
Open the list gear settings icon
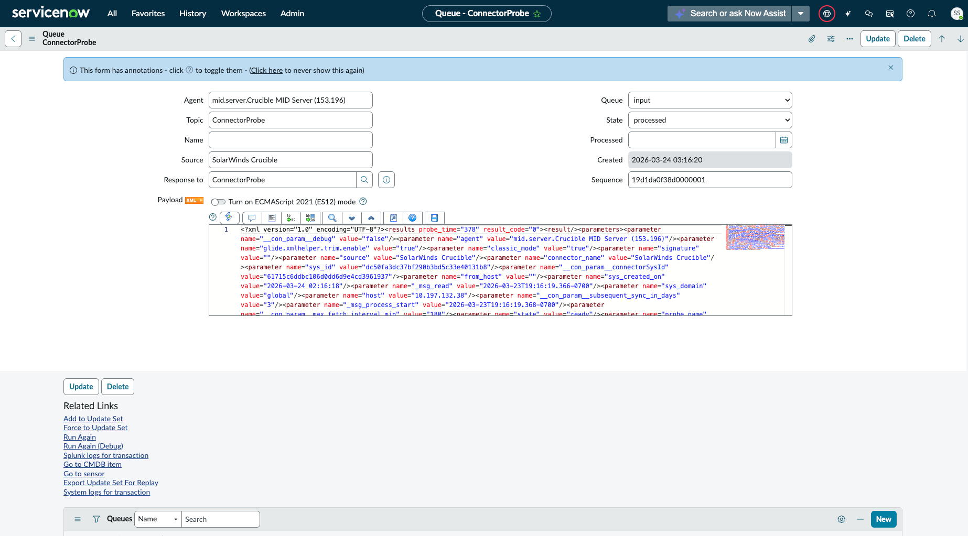pyautogui.click(x=842, y=519)
